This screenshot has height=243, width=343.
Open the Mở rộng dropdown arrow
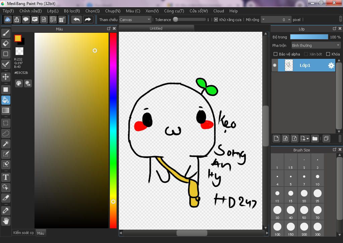pyautogui.click(x=264, y=19)
